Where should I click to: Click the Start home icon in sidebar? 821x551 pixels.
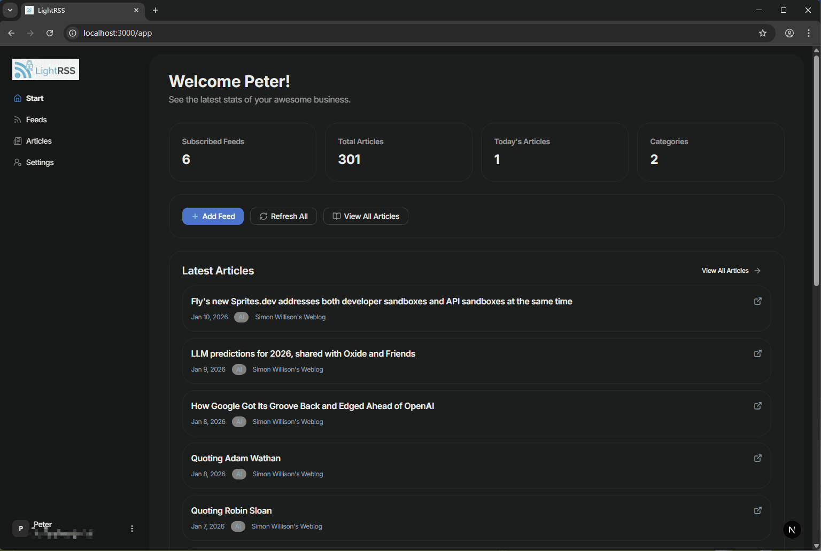[18, 98]
